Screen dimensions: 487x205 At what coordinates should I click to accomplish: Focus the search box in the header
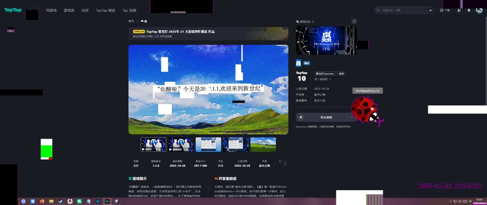(x=404, y=10)
